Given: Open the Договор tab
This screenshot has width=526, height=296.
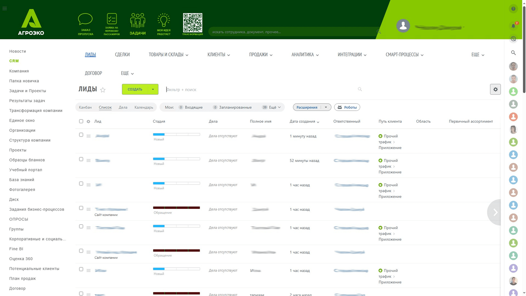Looking at the screenshot, I should tap(93, 73).
